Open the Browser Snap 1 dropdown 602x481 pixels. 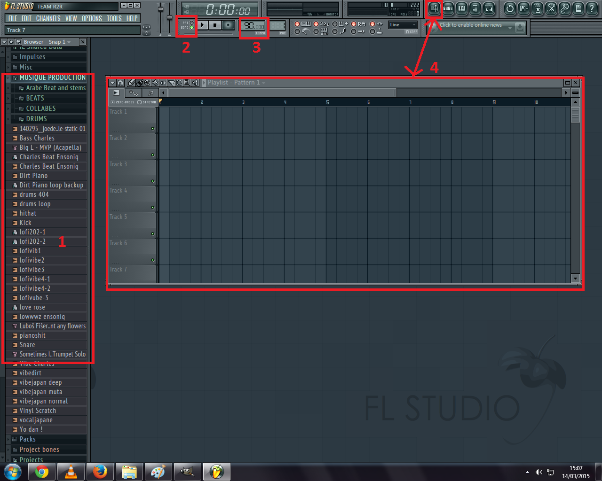click(69, 42)
